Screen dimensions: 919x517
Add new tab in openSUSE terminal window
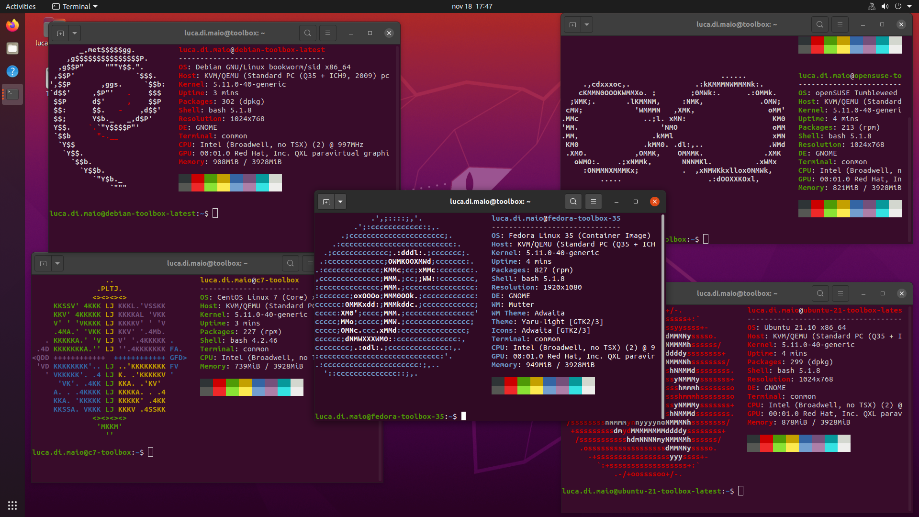[x=572, y=24]
